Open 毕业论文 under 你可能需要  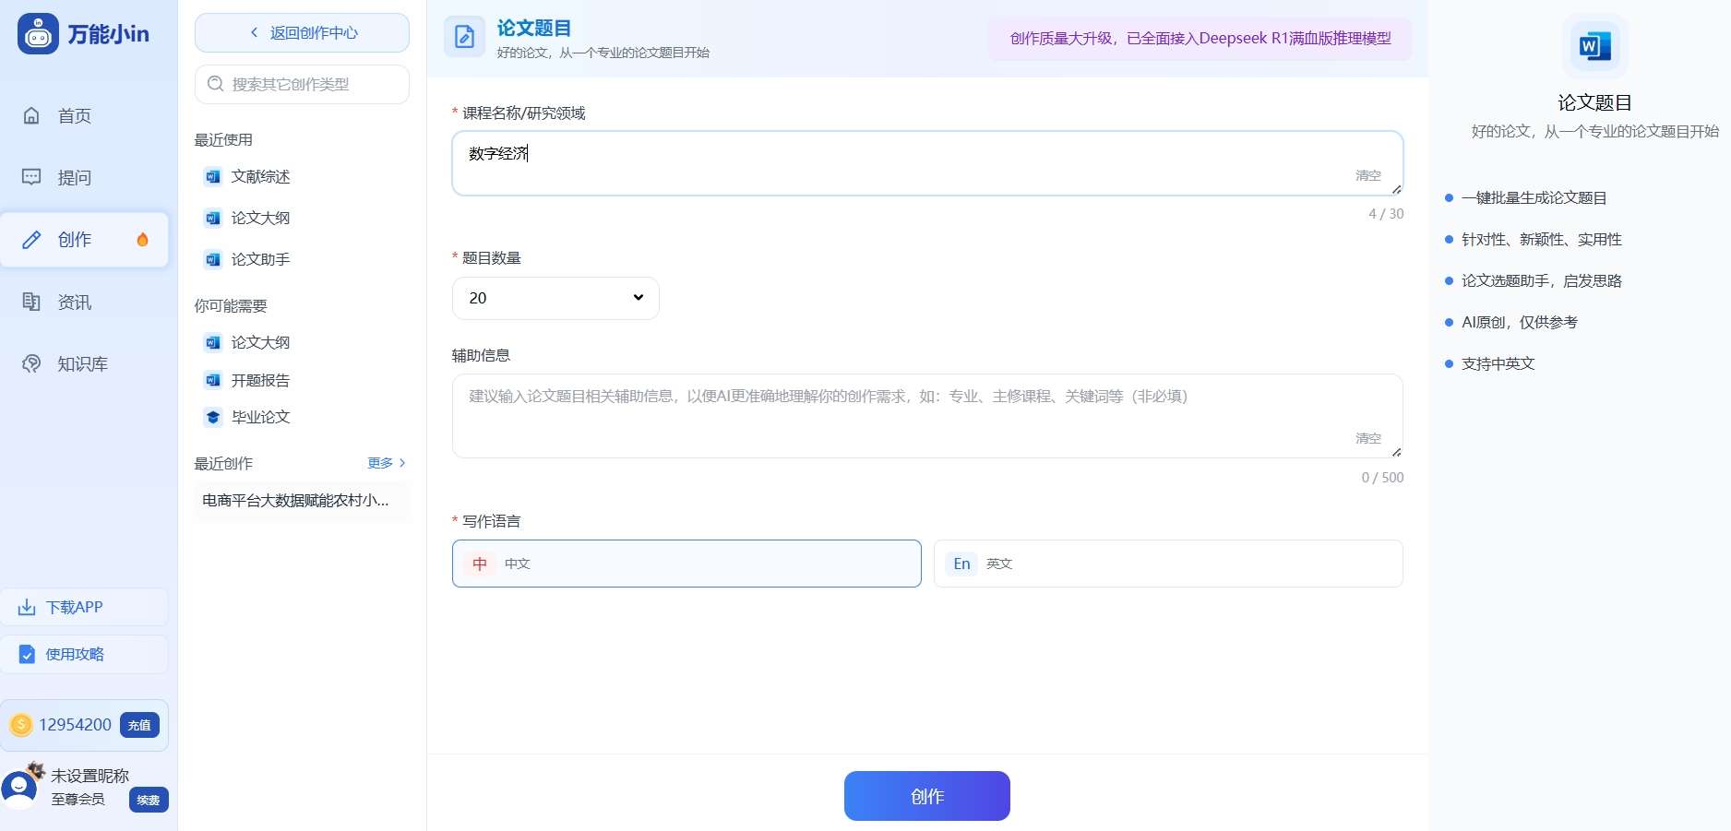pyautogui.click(x=260, y=417)
